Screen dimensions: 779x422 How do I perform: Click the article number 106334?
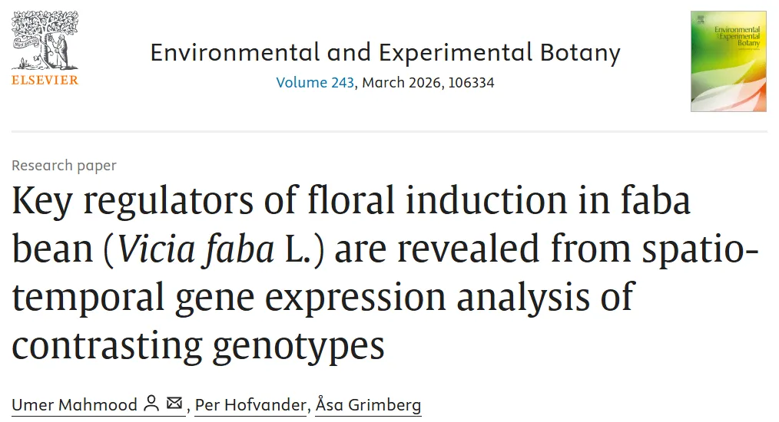(x=468, y=82)
